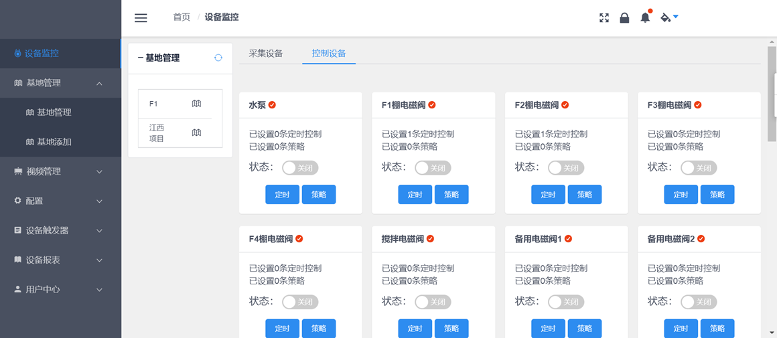Click the map icon beside F1
Screen dimensions: 777x338
pyautogui.click(x=196, y=104)
